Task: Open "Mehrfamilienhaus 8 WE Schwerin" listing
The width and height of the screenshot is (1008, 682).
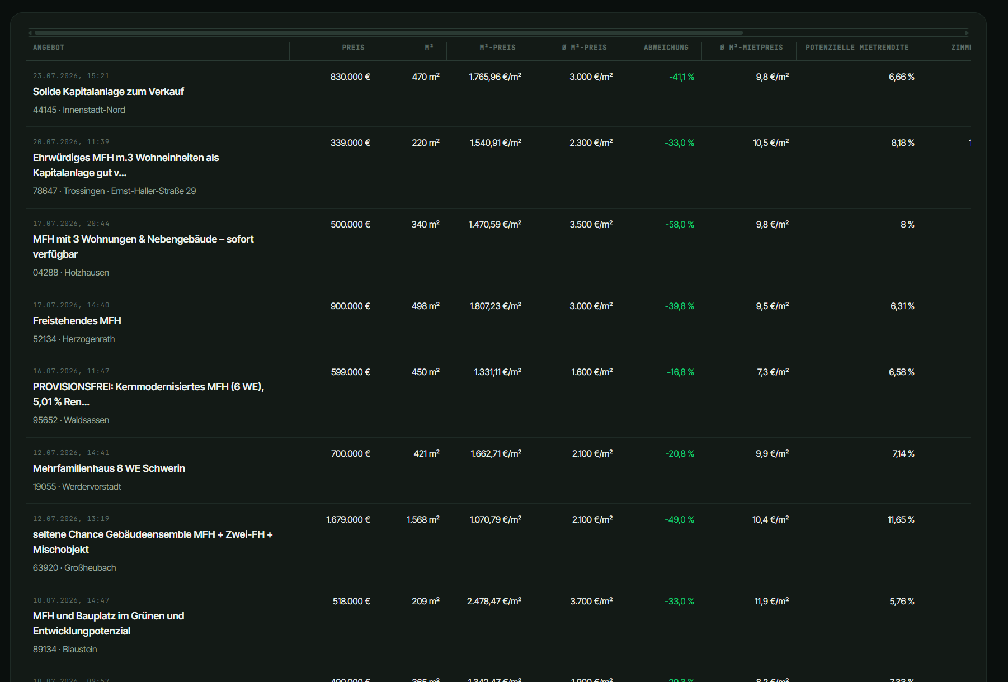Action: pos(109,468)
